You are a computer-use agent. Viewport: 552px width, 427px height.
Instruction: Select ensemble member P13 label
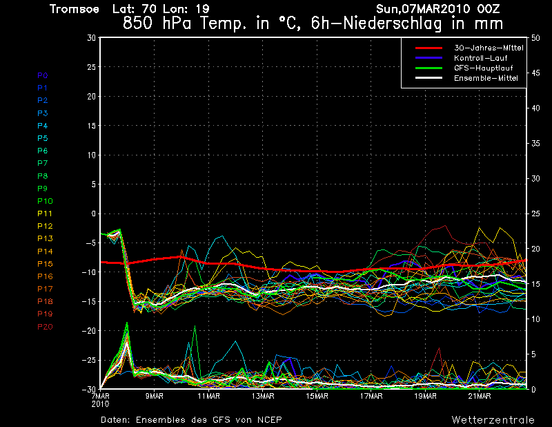(x=45, y=238)
